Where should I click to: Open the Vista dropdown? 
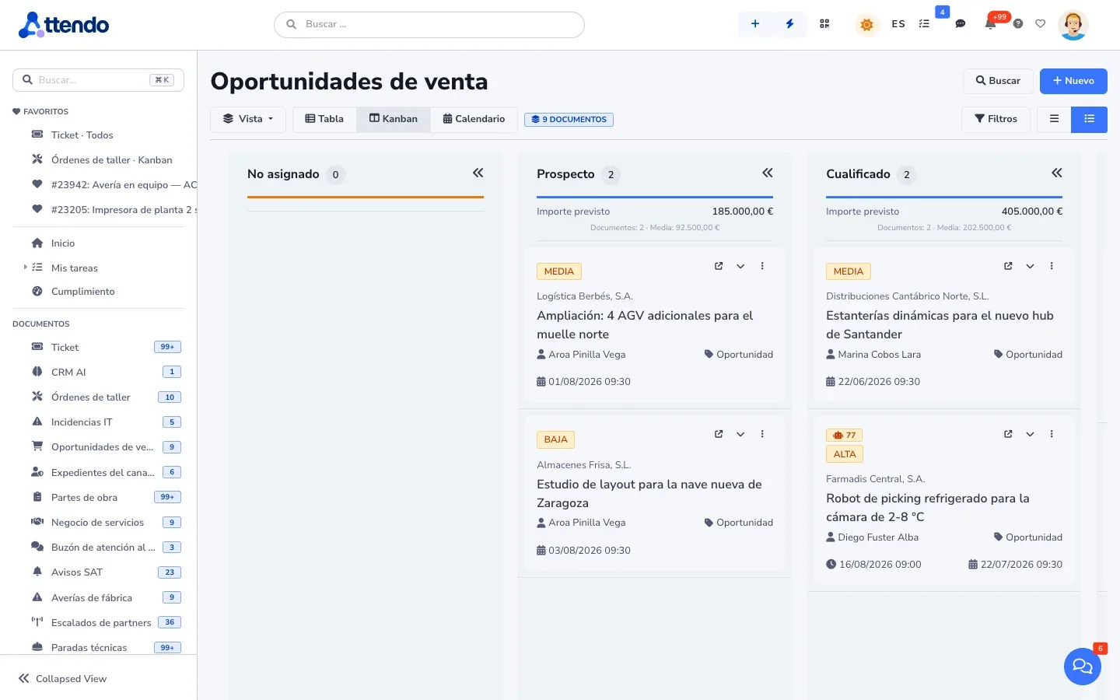coord(248,119)
